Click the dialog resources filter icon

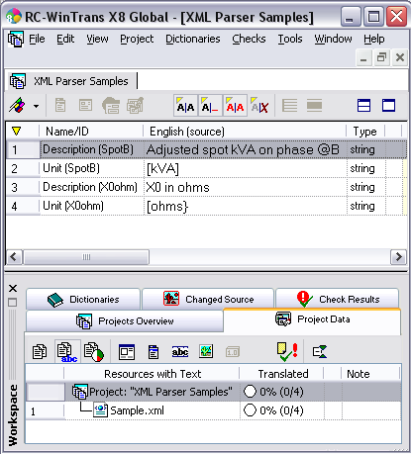[x=127, y=352]
